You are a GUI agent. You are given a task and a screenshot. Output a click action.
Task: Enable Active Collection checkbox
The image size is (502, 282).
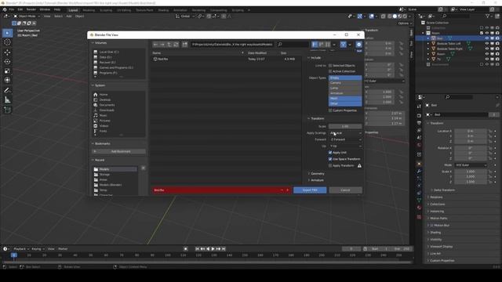330,71
